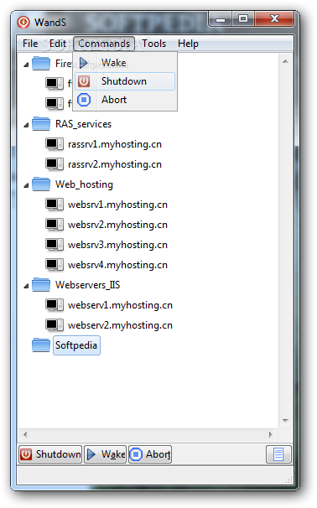Click computer icon beside webserv1.myhosting.cn

pos(55,304)
